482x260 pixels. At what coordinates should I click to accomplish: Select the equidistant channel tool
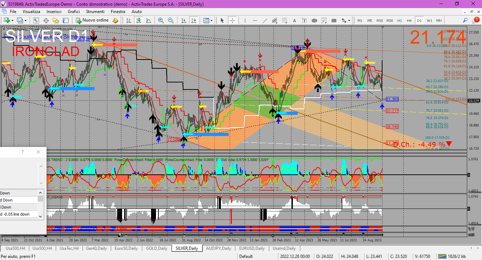click(275, 20)
